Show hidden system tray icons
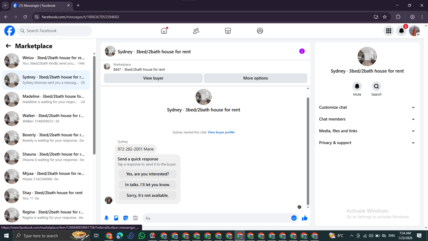The image size is (428, 241). (352, 236)
